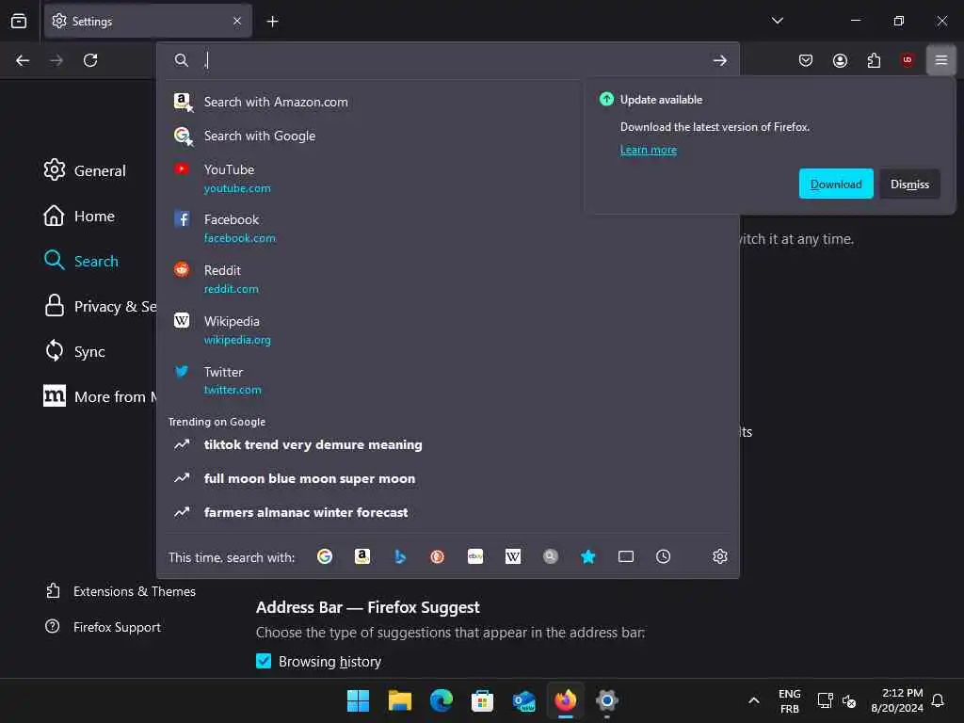Show hidden system tray icons
The image size is (964, 723).
pyautogui.click(x=754, y=700)
